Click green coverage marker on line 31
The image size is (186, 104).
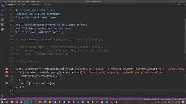(7, 83)
